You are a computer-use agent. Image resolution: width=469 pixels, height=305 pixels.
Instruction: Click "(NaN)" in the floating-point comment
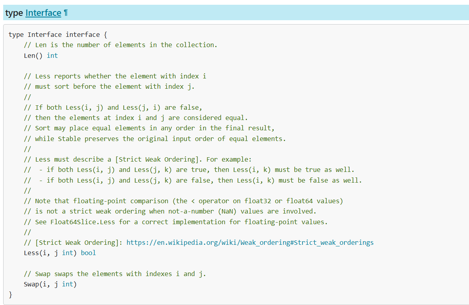click(x=227, y=211)
